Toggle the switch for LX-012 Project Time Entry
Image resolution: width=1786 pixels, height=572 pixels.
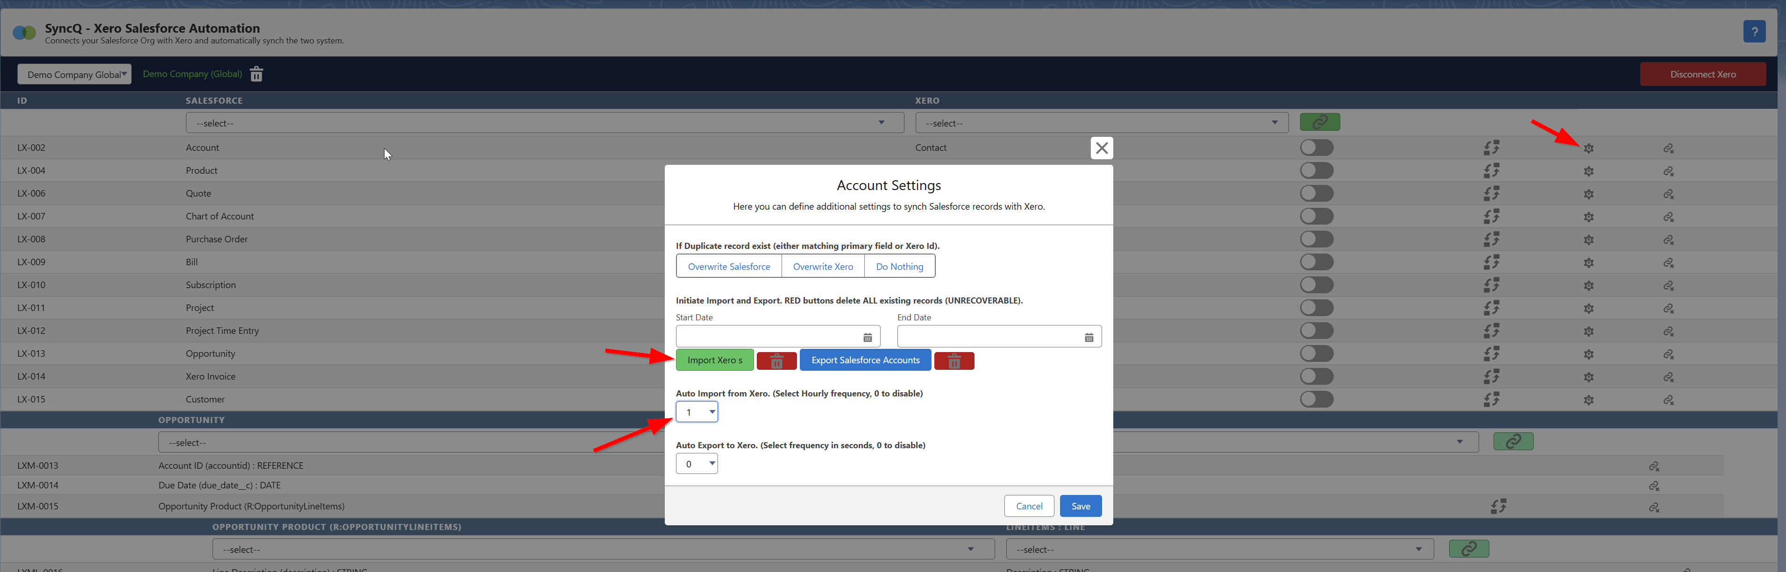point(1316,331)
